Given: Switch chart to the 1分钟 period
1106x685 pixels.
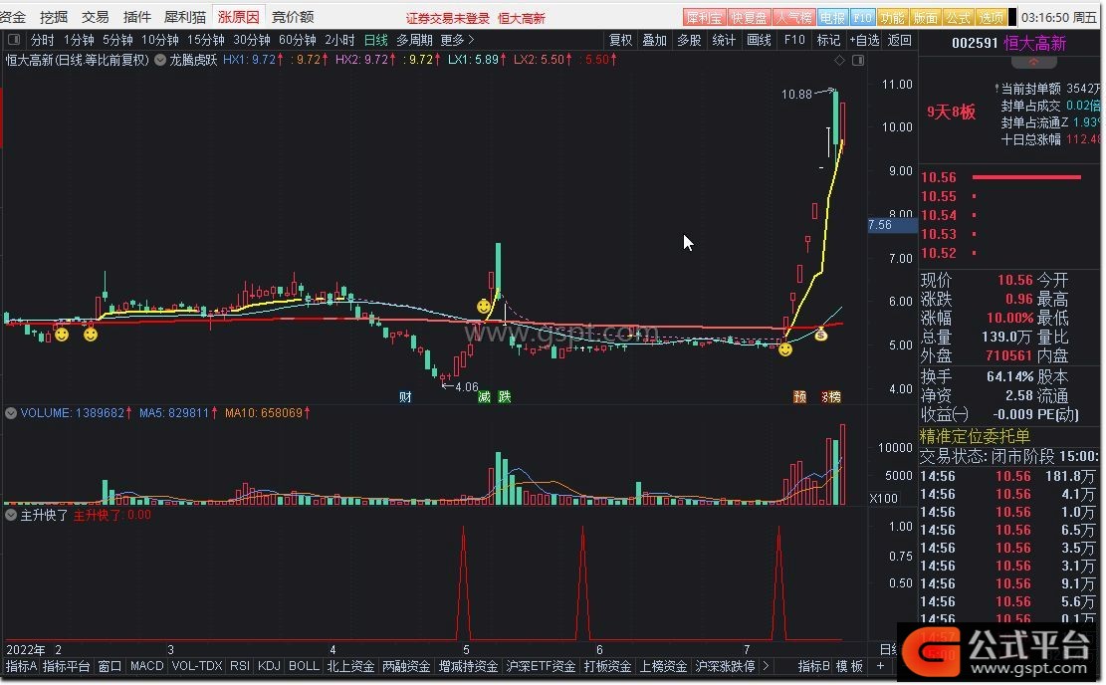Looking at the screenshot, I should pos(79,40).
